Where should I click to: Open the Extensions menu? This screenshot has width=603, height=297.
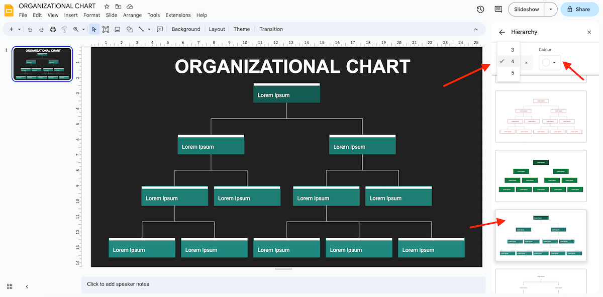pyautogui.click(x=178, y=15)
